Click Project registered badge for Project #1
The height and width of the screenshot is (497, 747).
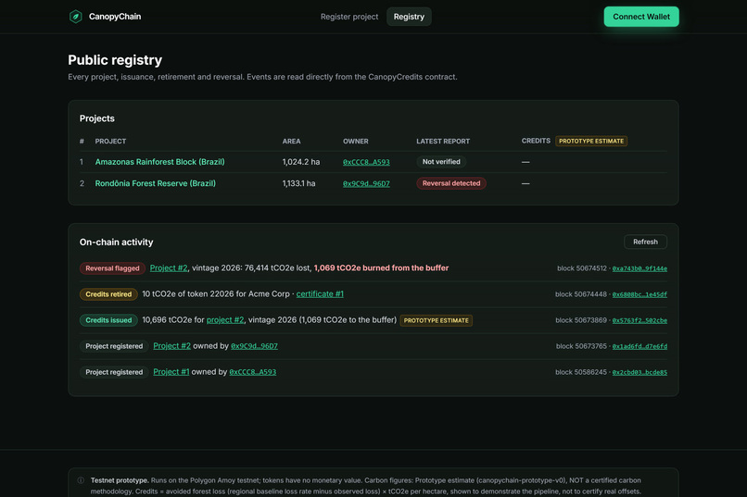(x=114, y=372)
